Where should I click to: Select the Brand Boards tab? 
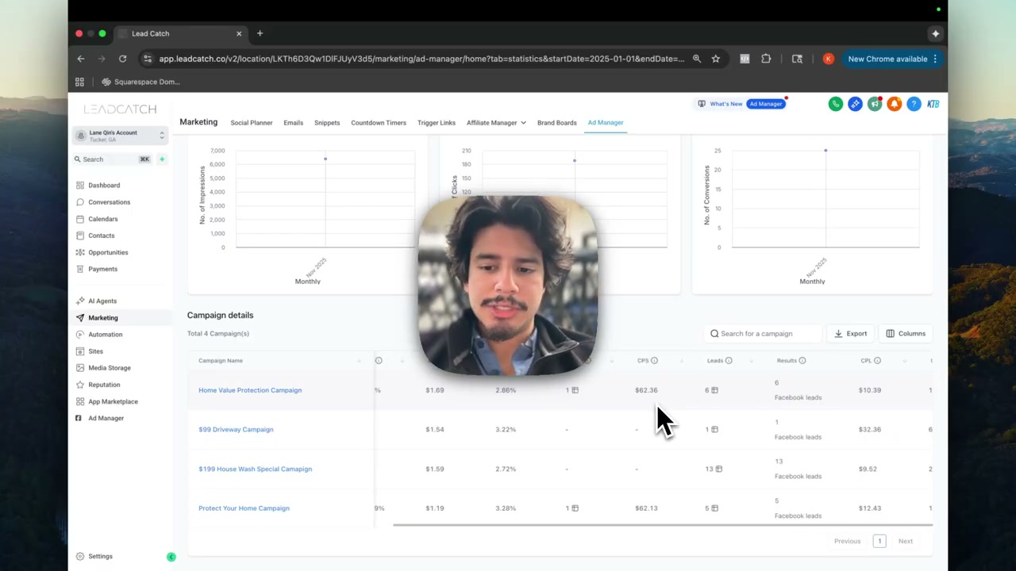(x=557, y=123)
